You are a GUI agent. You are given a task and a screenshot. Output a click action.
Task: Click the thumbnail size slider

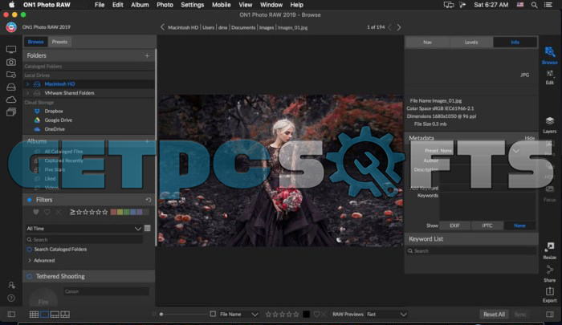pyautogui.click(x=184, y=315)
